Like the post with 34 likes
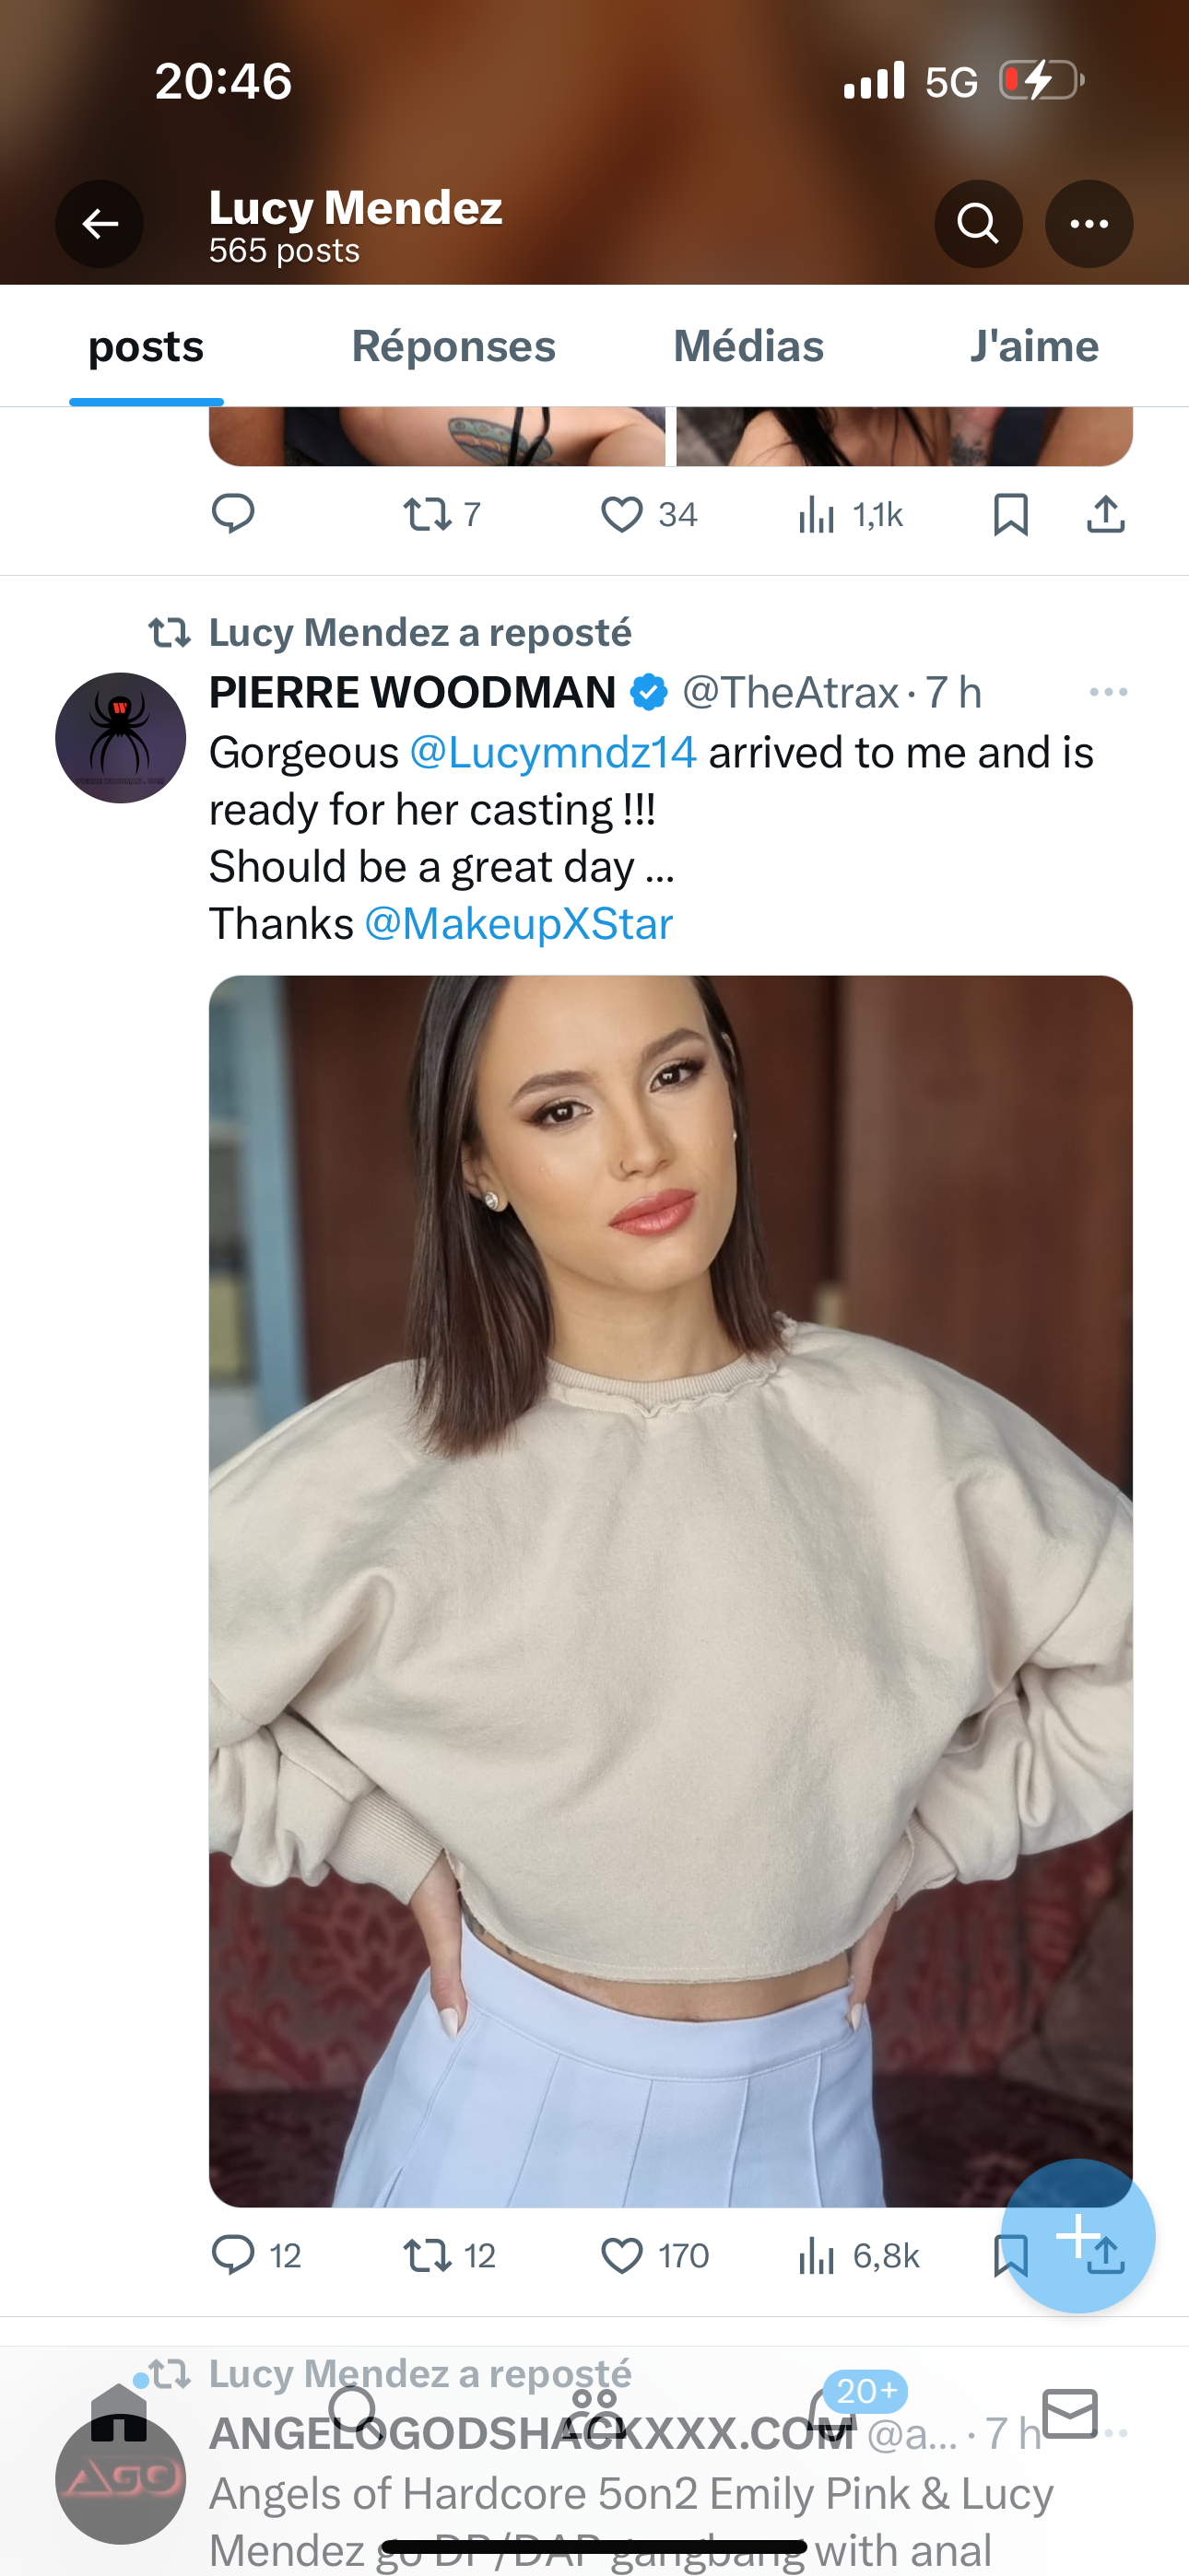Viewport: 1189px width, 2576px height. [x=622, y=515]
